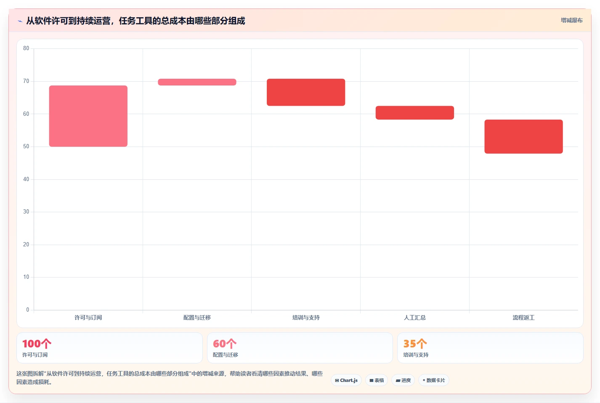Click the y-axis value 40

click(x=26, y=179)
